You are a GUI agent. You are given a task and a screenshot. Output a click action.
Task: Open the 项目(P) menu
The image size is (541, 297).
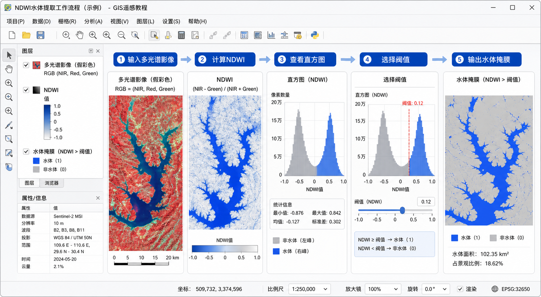(16, 21)
